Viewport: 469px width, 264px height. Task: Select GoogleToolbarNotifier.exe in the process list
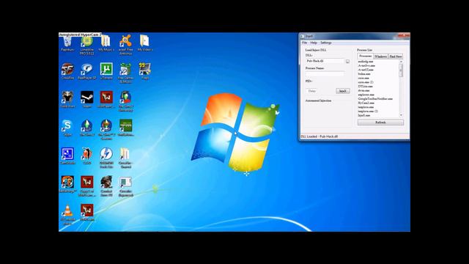[x=375, y=99]
